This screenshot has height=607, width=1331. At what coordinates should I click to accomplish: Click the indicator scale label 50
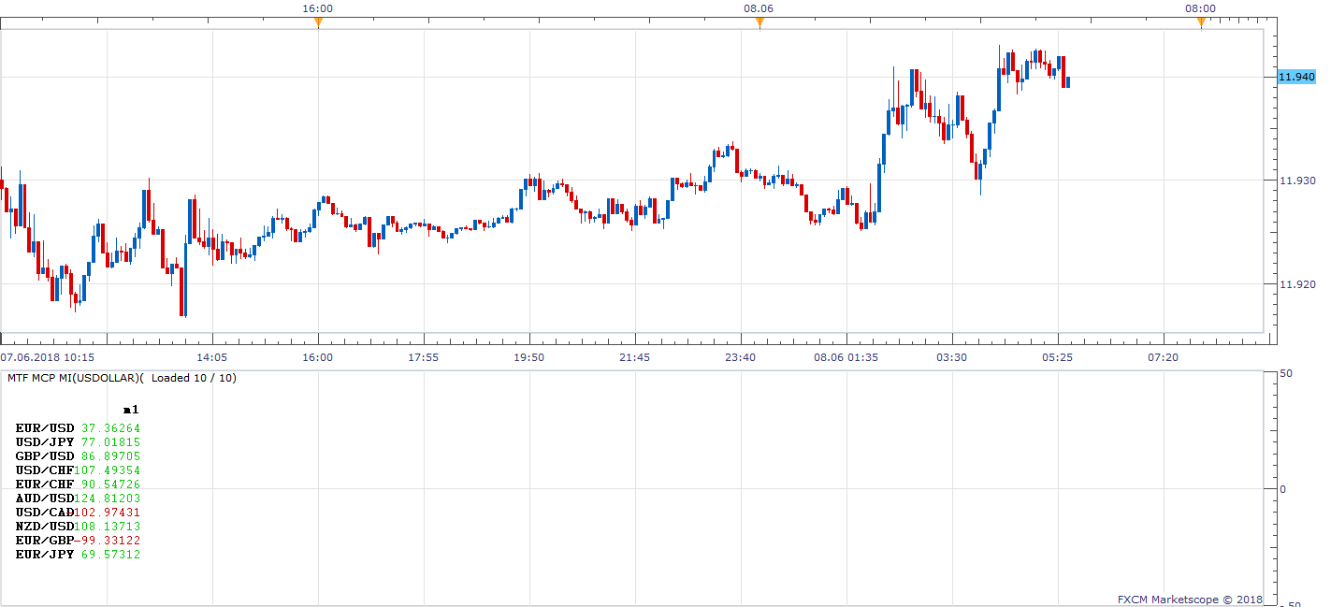pos(1285,374)
